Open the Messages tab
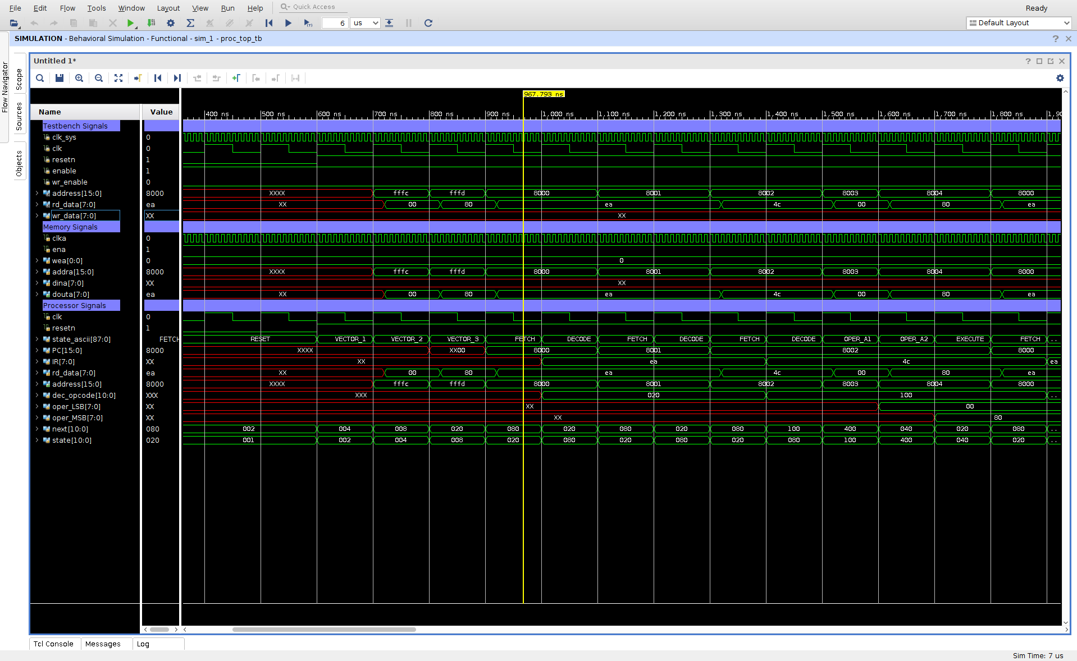The image size is (1077, 661). click(103, 644)
